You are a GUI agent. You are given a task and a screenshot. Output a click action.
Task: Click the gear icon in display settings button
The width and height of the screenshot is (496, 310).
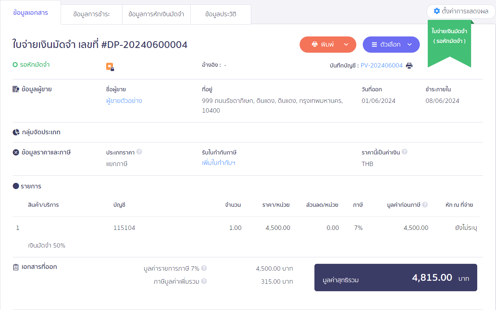pyautogui.click(x=436, y=11)
